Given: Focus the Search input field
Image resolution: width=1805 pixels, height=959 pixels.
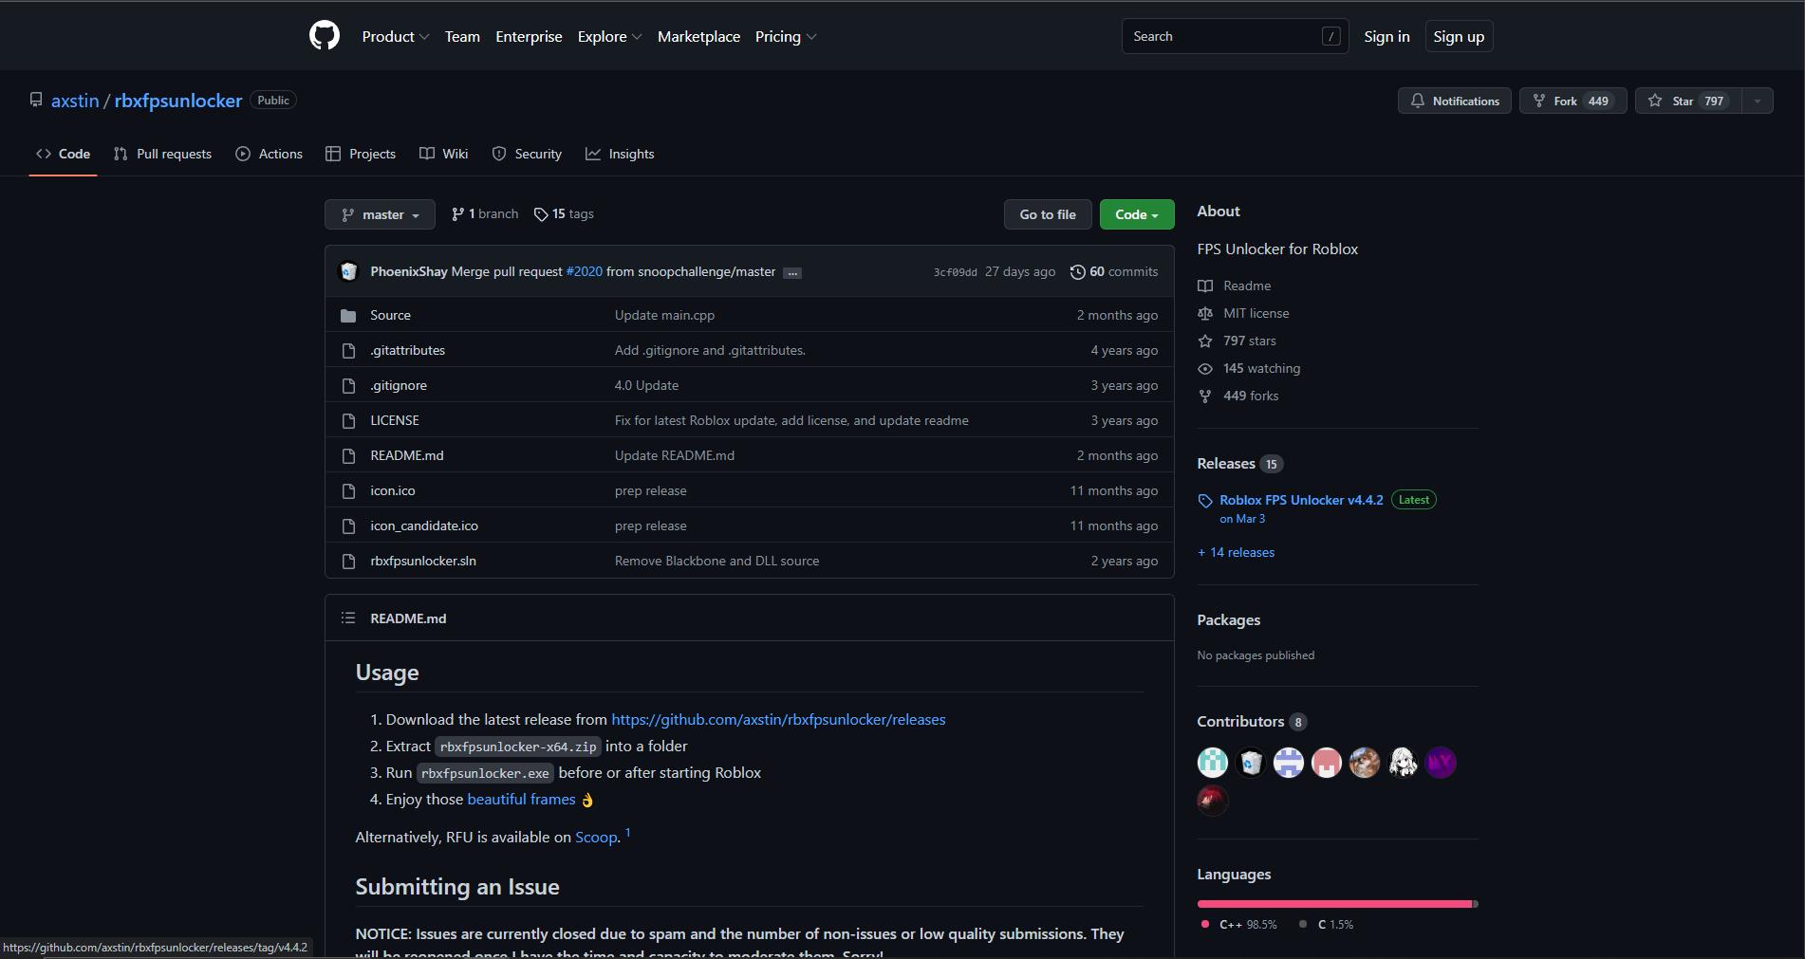Looking at the screenshot, I should coord(1235,36).
